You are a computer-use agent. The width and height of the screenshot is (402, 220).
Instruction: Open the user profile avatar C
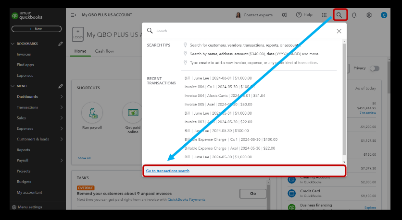pos(384,15)
